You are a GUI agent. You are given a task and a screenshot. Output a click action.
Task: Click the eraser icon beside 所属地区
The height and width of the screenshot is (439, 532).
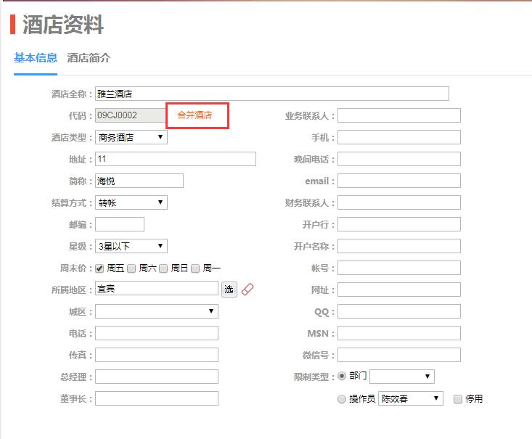[x=247, y=290]
